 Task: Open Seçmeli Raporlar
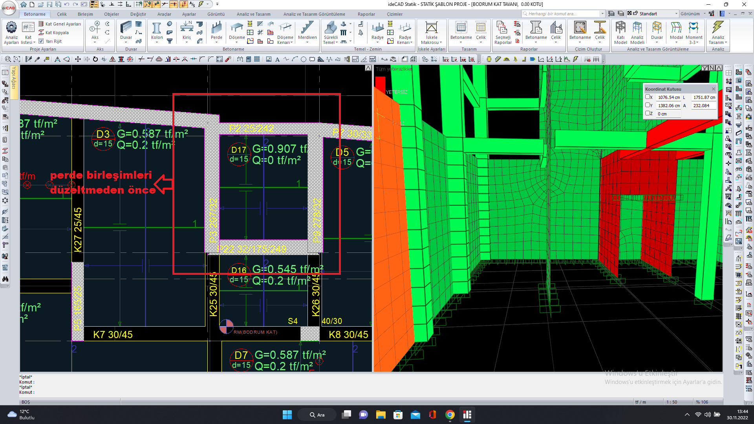point(503,33)
